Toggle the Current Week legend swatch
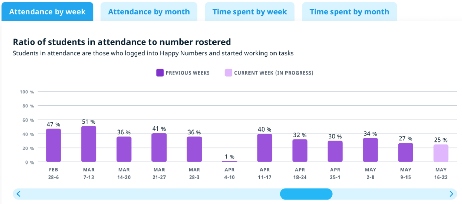Viewport: 462px width, 204px height. point(228,73)
